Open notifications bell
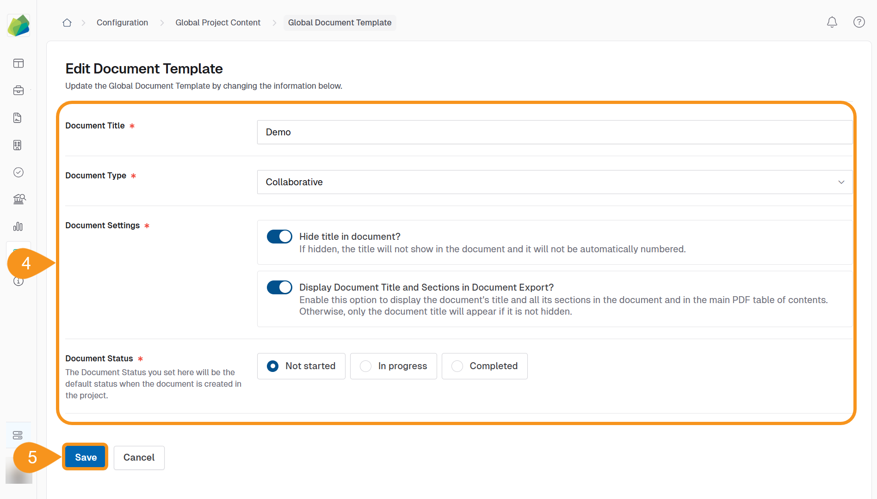This screenshot has width=877, height=499. coord(832,22)
